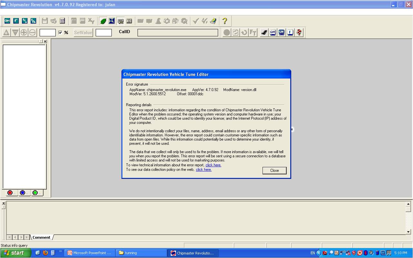
Task: Click the SetValue button
Action: click(x=83, y=32)
